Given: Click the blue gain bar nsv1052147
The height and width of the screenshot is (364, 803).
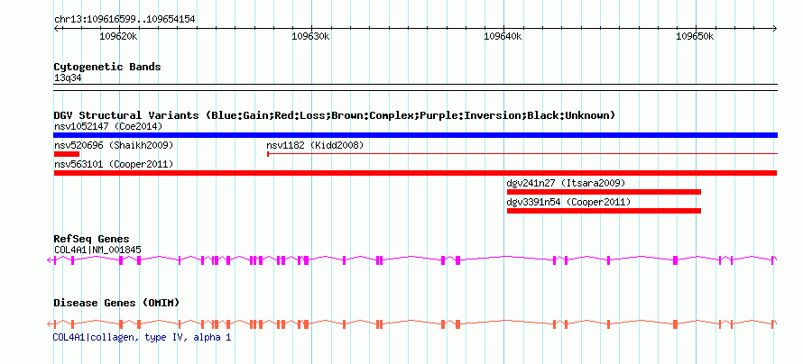Looking at the screenshot, I should (x=416, y=135).
